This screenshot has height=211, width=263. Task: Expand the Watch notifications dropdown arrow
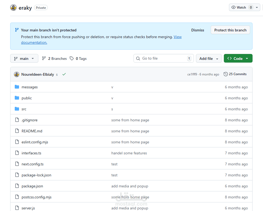click(257, 8)
